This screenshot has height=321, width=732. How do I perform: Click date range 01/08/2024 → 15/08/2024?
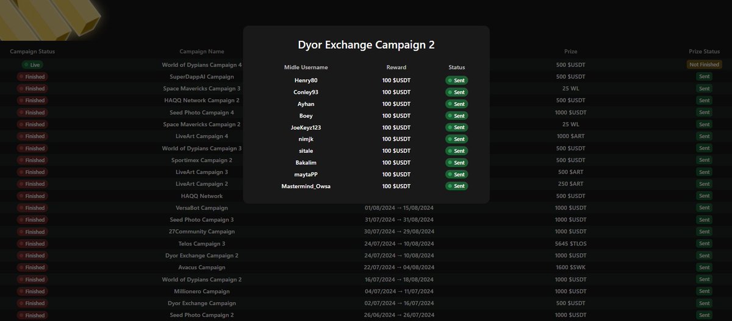400,208
